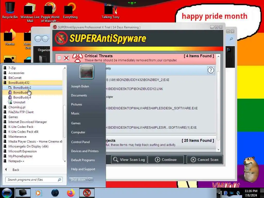Click the Continue button
Screen dimensions: 264x198
[x=166, y=160]
